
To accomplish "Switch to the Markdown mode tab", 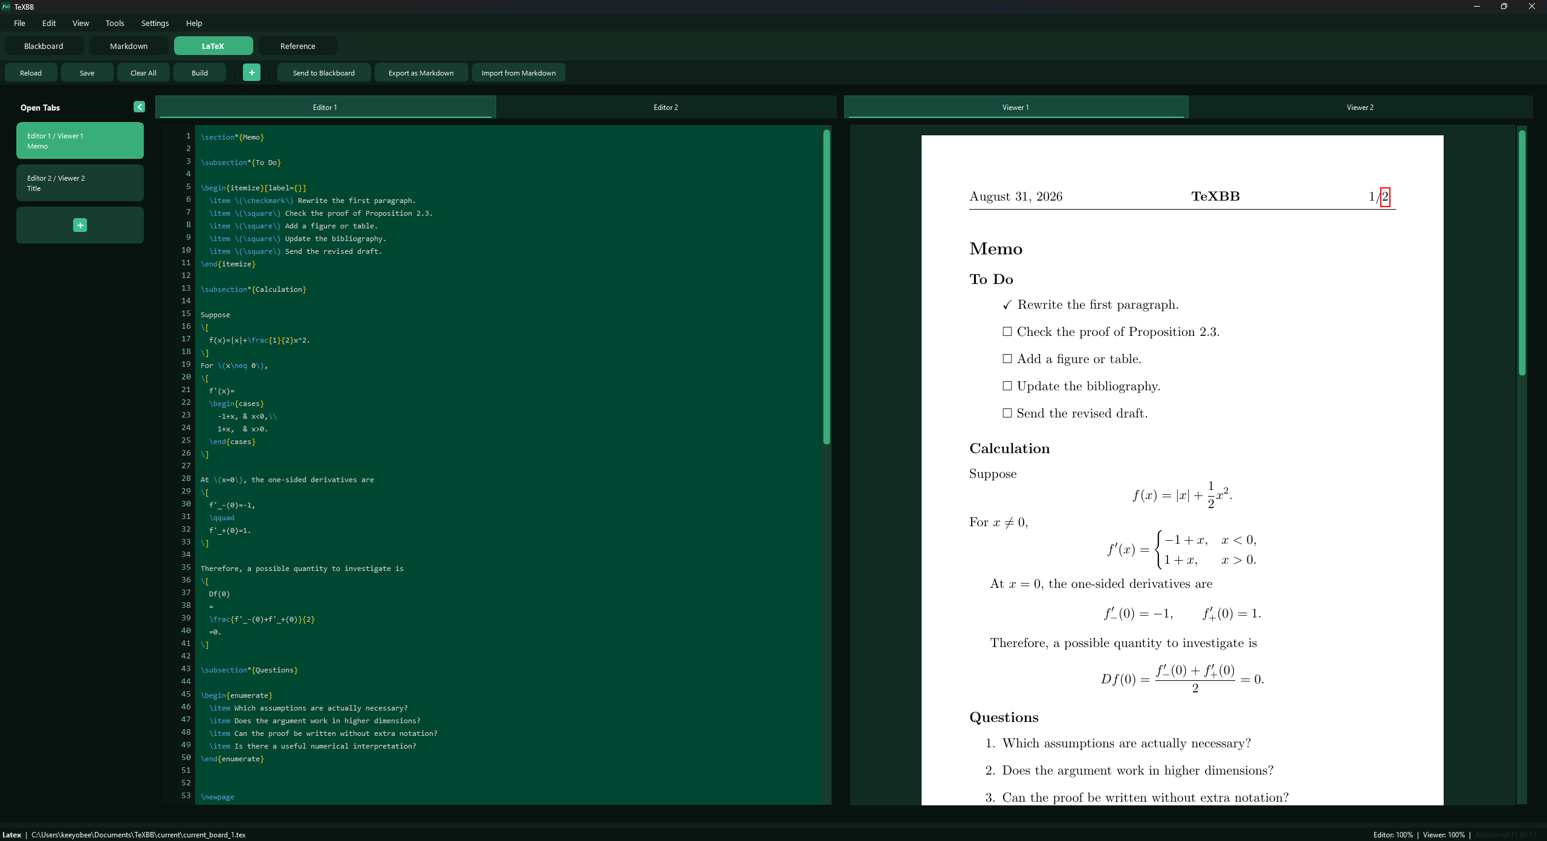I will (129, 46).
